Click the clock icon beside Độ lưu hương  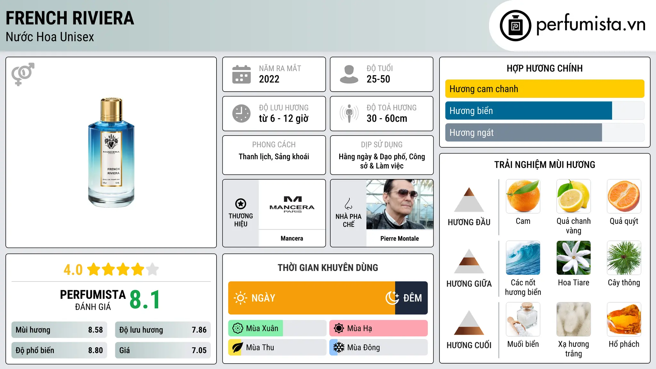click(242, 113)
